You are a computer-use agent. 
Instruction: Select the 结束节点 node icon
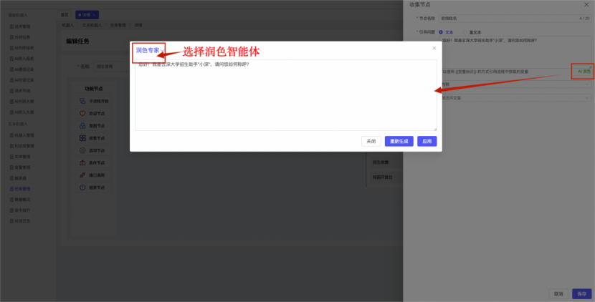click(x=83, y=187)
